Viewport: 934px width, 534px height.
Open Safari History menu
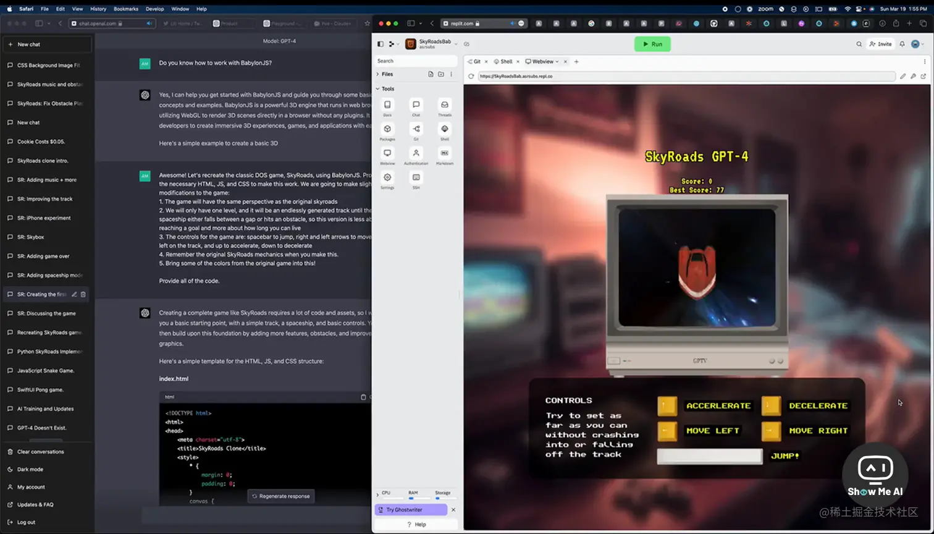click(x=98, y=9)
